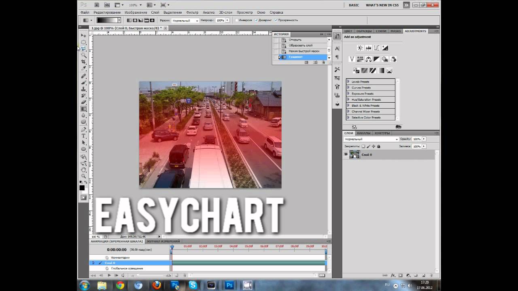Select the Слой 0 layer thumbnail
This screenshot has height=291, width=518.
click(355, 154)
